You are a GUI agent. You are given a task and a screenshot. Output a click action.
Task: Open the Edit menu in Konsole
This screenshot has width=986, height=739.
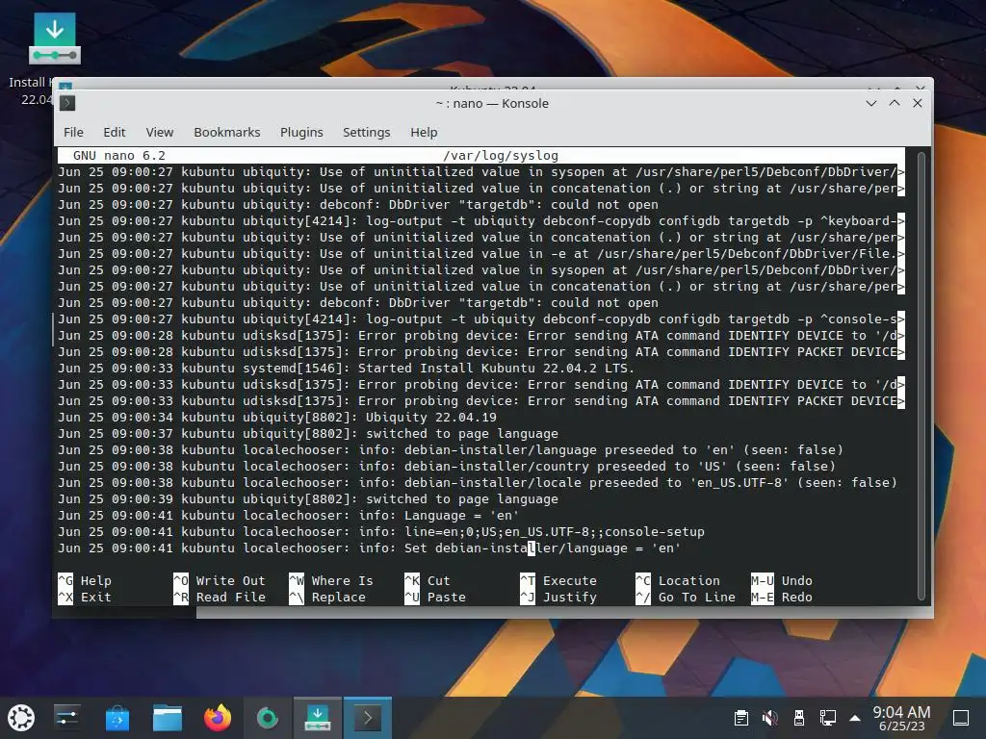[115, 133]
